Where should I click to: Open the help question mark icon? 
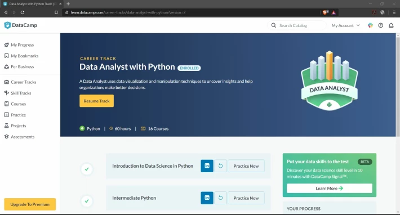point(381,25)
